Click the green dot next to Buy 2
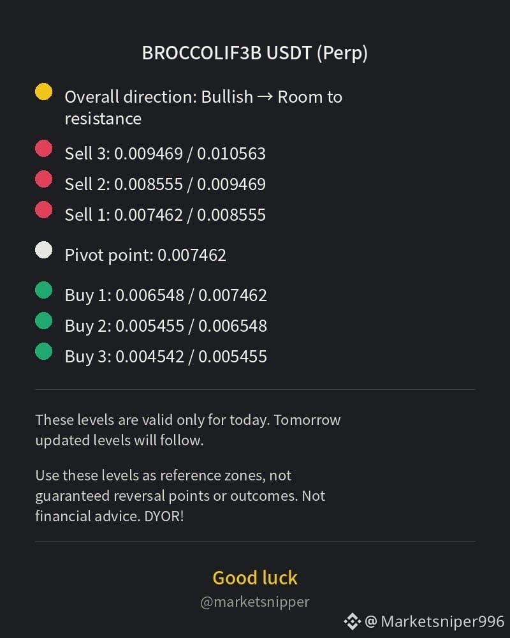The image size is (510, 638). (x=43, y=321)
